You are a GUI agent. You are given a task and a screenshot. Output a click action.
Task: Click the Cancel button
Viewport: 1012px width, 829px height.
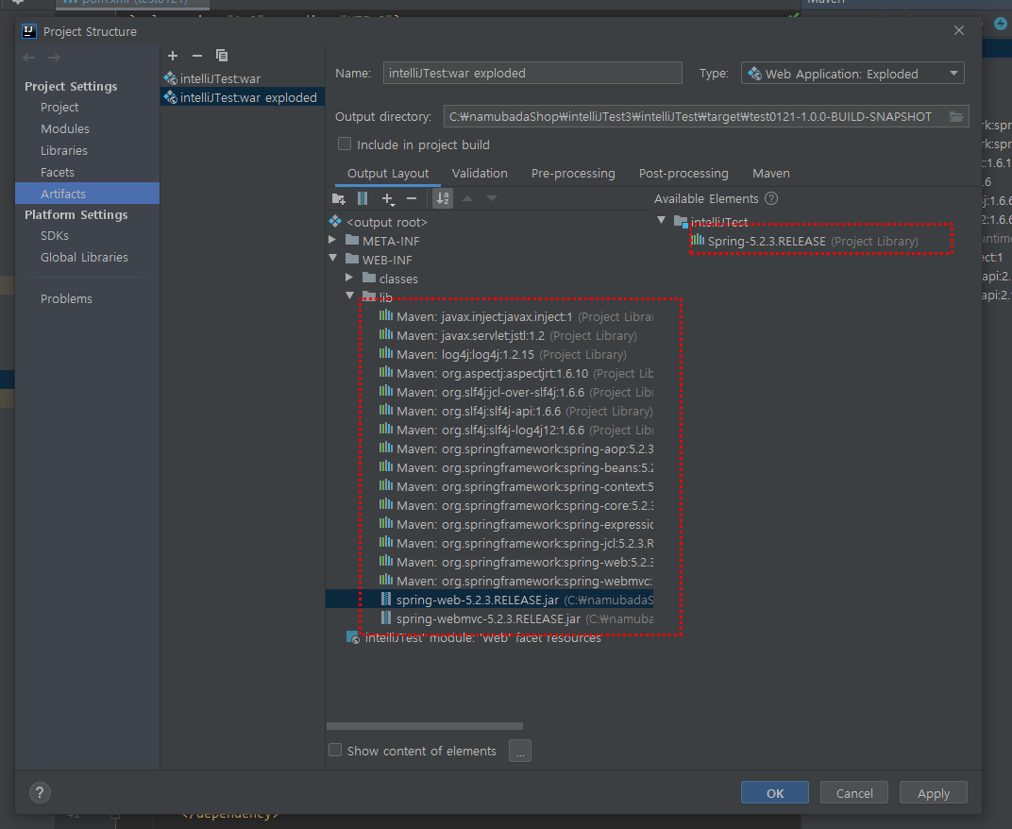point(853,793)
